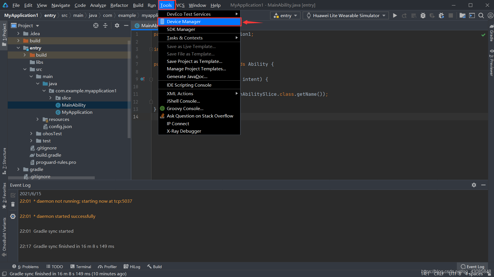Toggle the 6: Problems tool window
Viewport: 494px width, 277px height.
25,267
